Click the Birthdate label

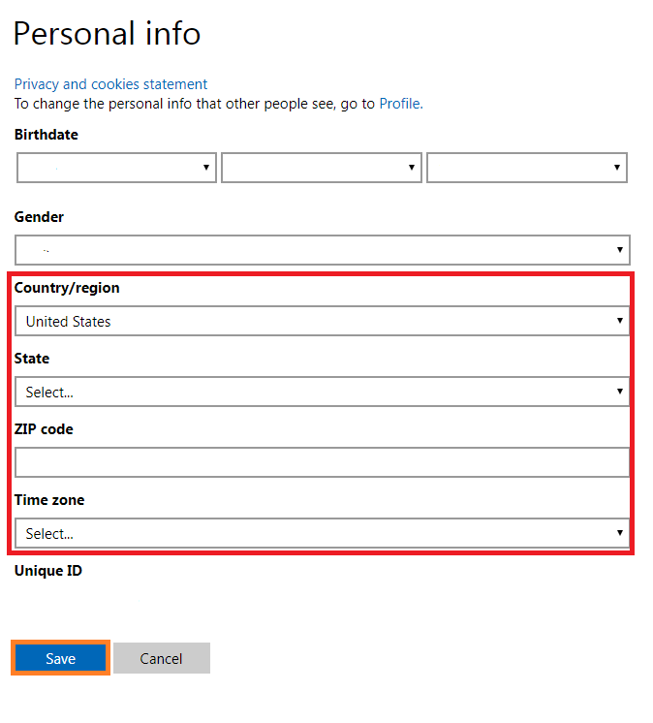[x=47, y=135]
